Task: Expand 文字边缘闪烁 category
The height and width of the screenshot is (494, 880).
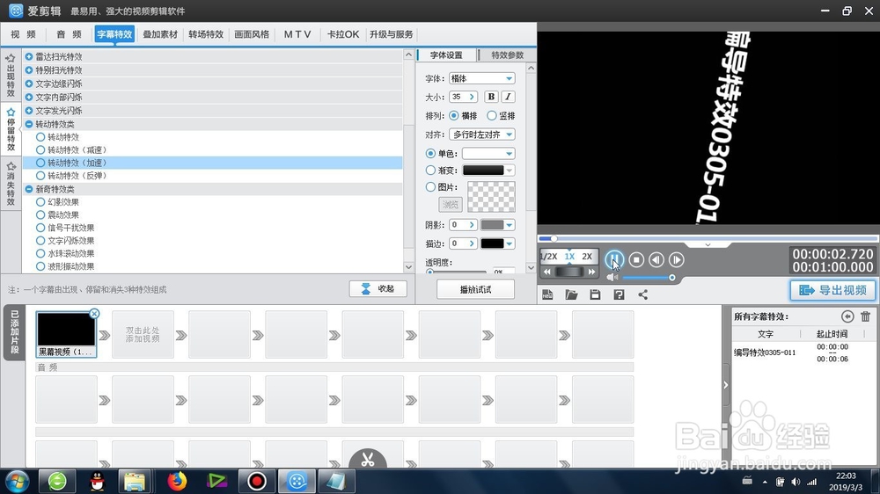Action: pyautogui.click(x=29, y=84)
